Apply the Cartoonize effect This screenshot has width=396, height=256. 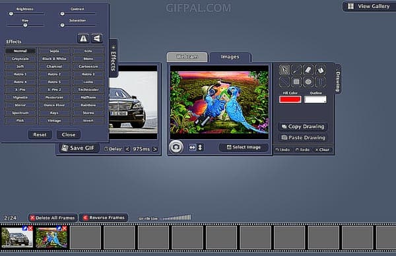click(x=88, y=67)
